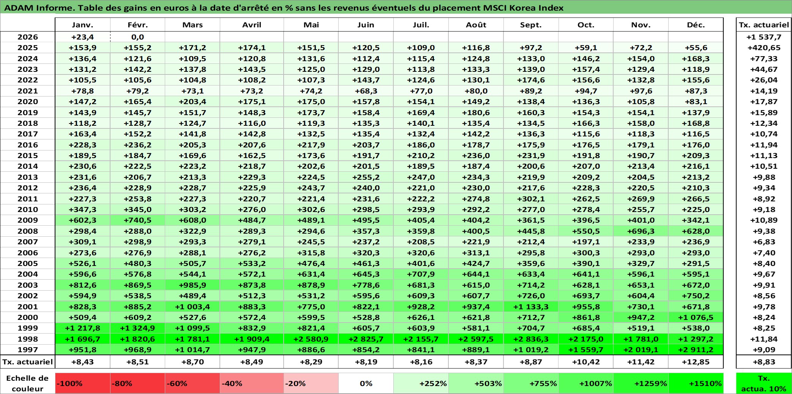Select the +347,3 cell in 2010

[82, 209]
